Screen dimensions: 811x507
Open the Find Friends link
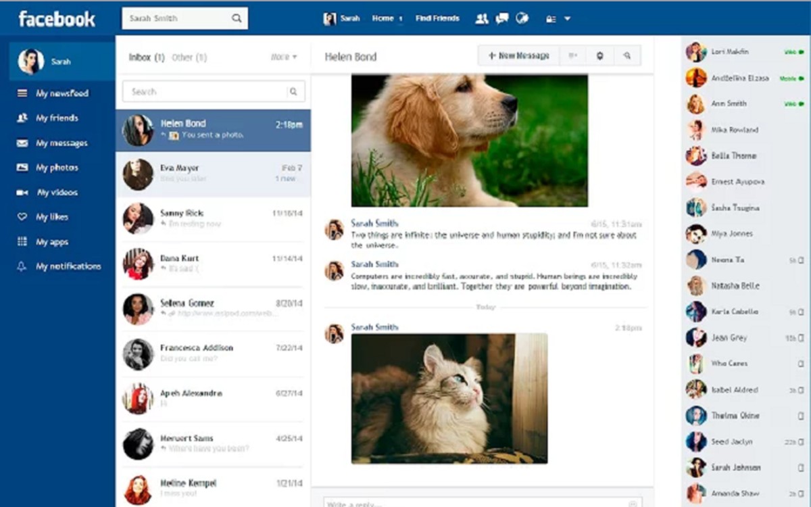[x=437, y=18]
